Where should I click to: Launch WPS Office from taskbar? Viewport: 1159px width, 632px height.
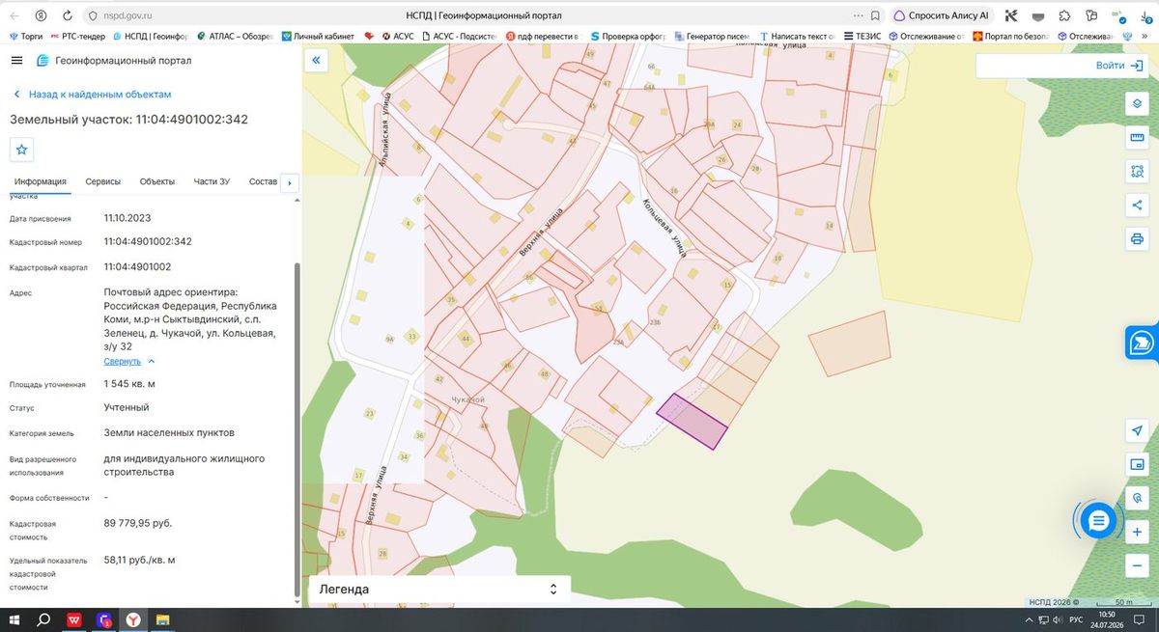73,619
